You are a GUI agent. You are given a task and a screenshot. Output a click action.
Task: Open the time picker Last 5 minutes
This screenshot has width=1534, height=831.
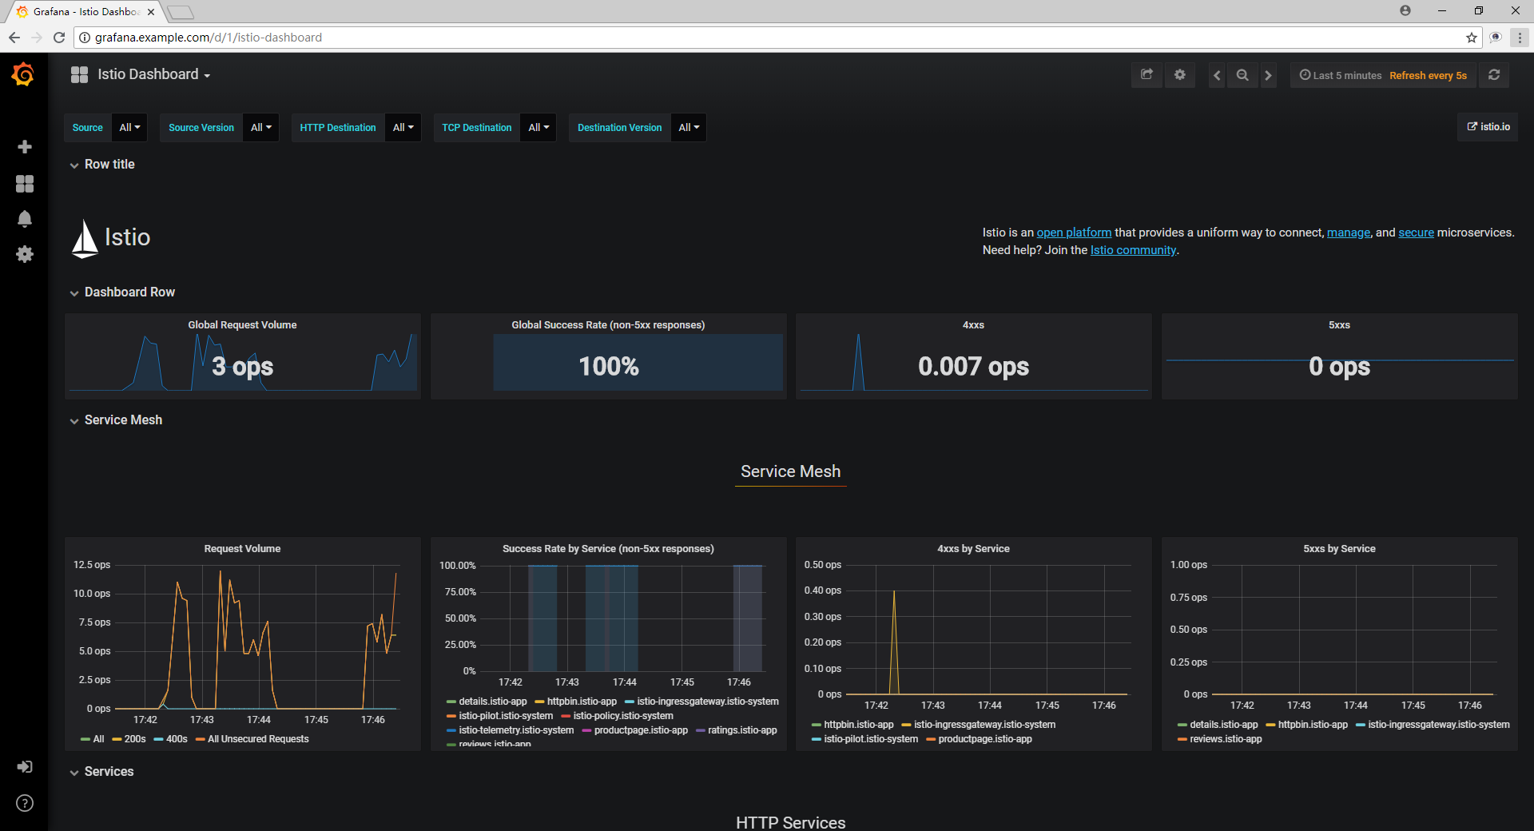tap(1383, 75)
